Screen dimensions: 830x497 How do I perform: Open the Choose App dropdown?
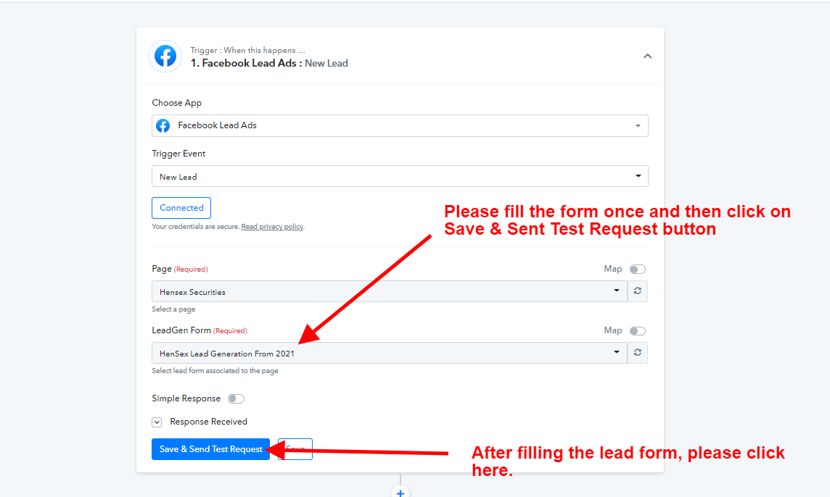coord(400,126)
